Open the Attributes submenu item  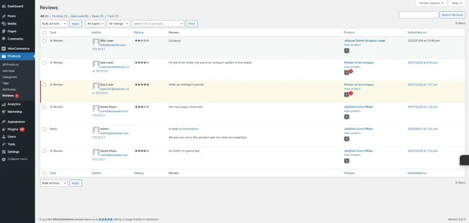coord(9,89)
